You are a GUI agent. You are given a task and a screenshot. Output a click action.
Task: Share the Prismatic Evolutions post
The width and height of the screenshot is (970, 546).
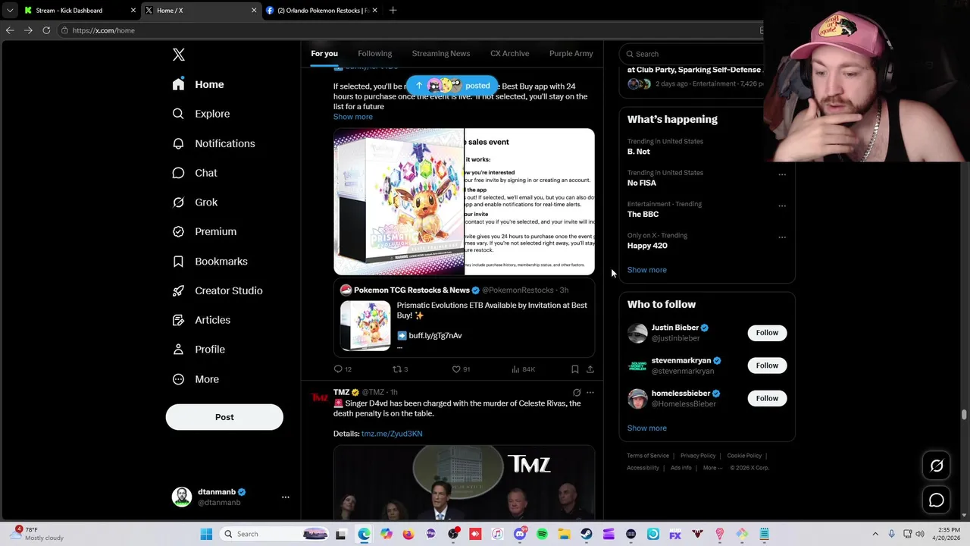tap(590, 369)
